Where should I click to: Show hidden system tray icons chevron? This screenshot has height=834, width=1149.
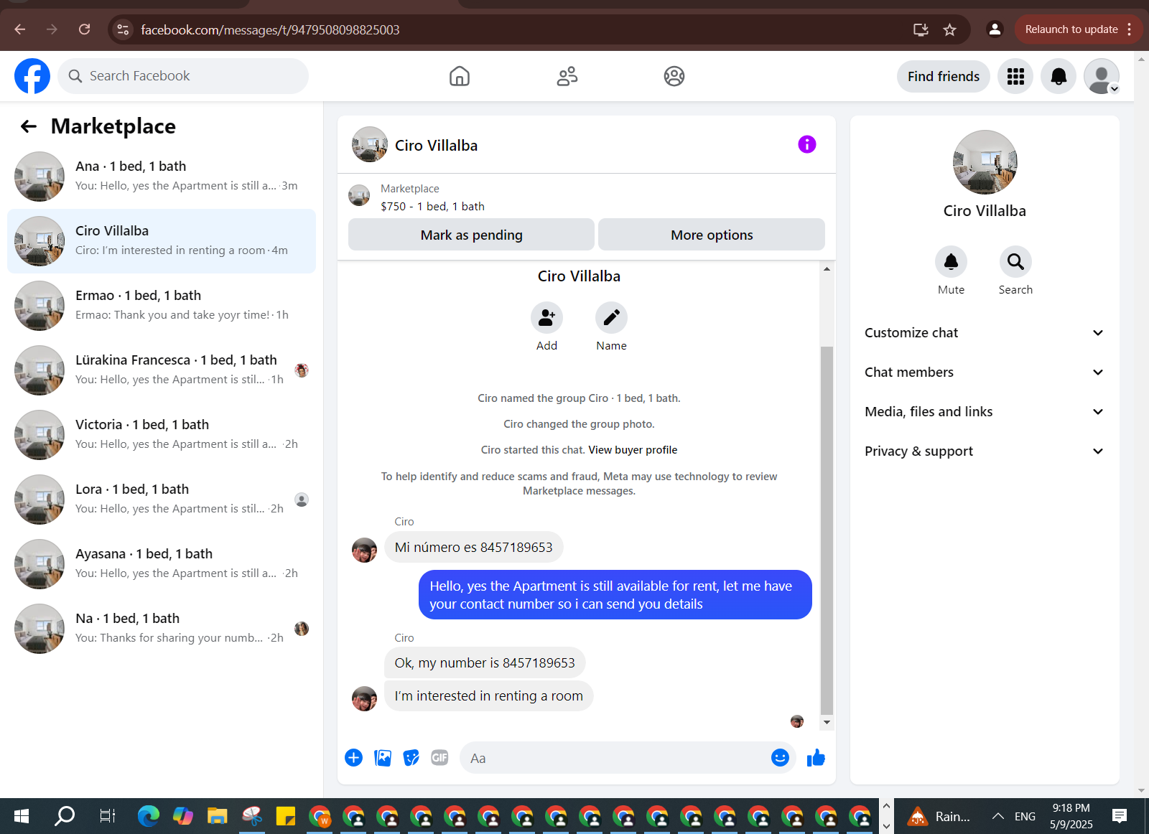click(x=997, y=816)
